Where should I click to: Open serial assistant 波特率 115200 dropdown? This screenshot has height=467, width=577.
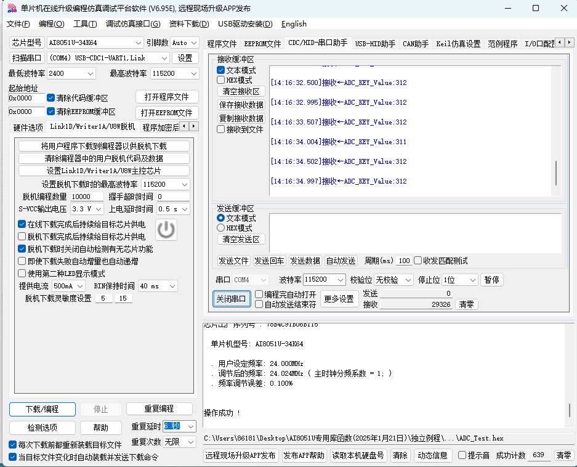[x=324, y=280]
